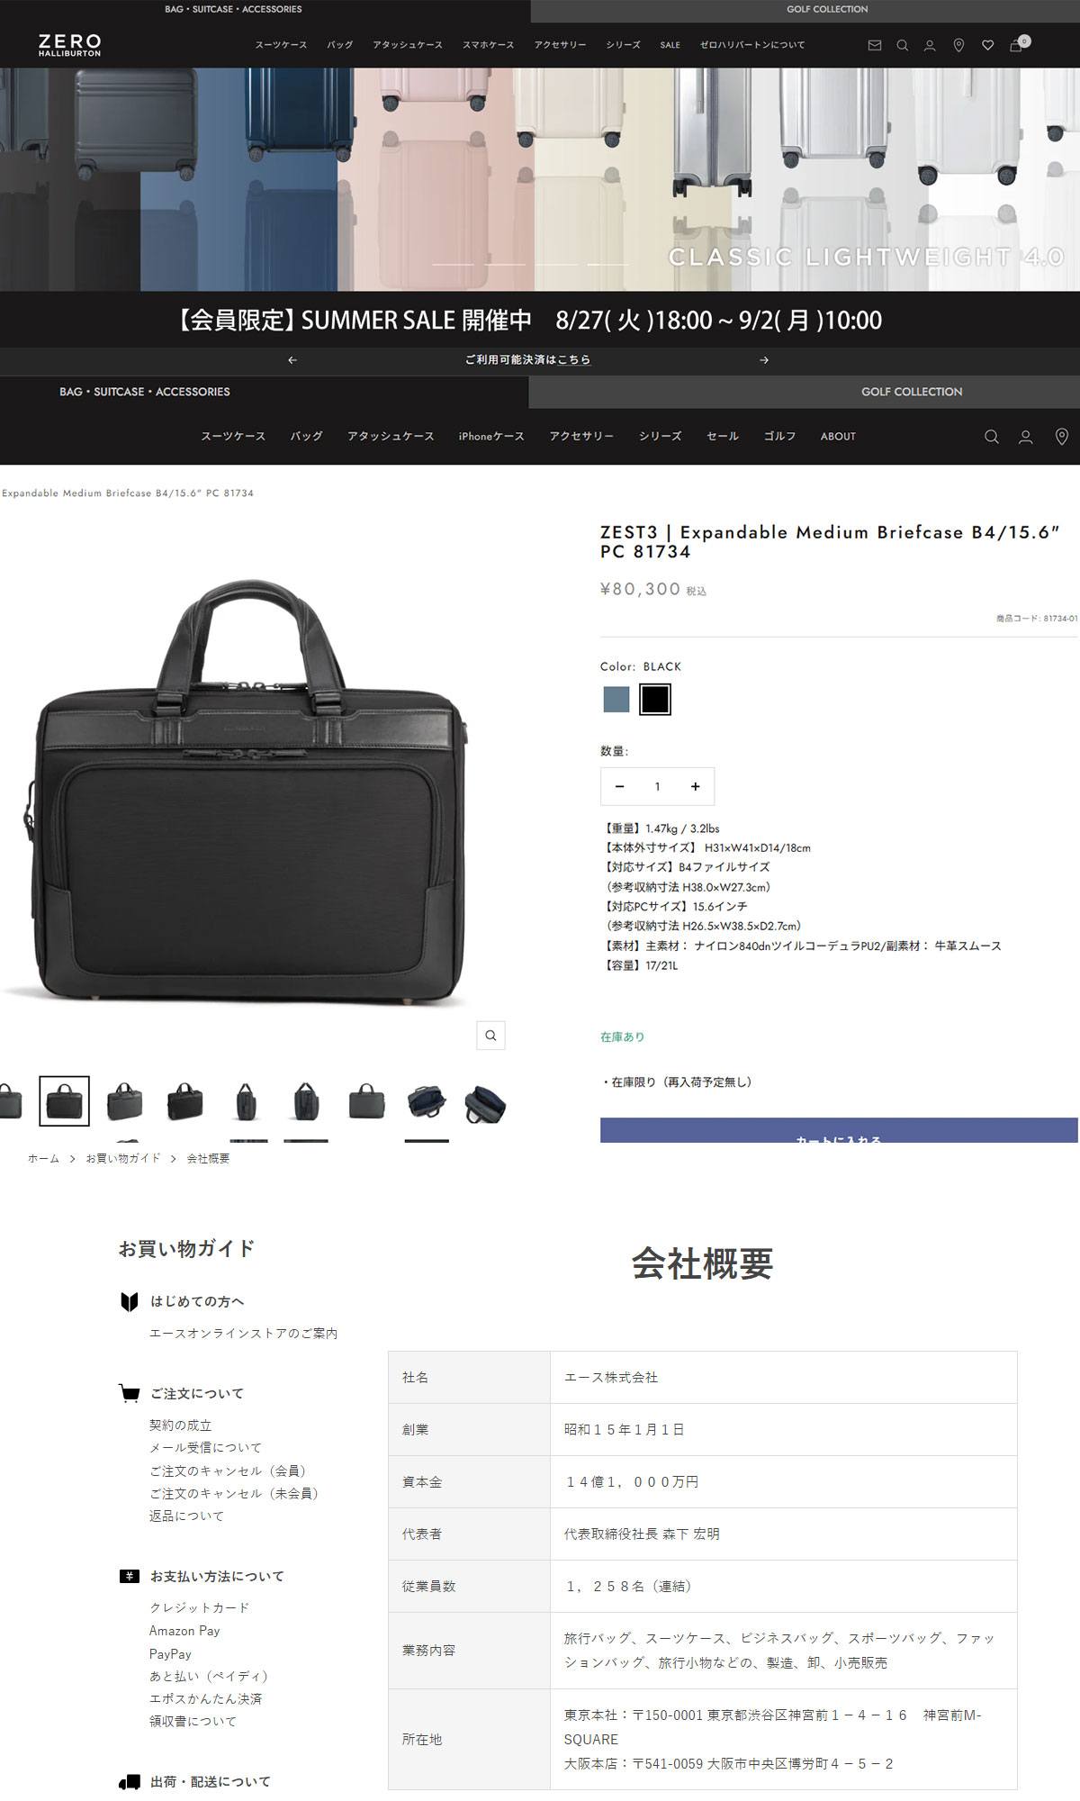Open the mail envelope icon in top header
The width and height of the screenshot is (1080, 1801).
874,45
